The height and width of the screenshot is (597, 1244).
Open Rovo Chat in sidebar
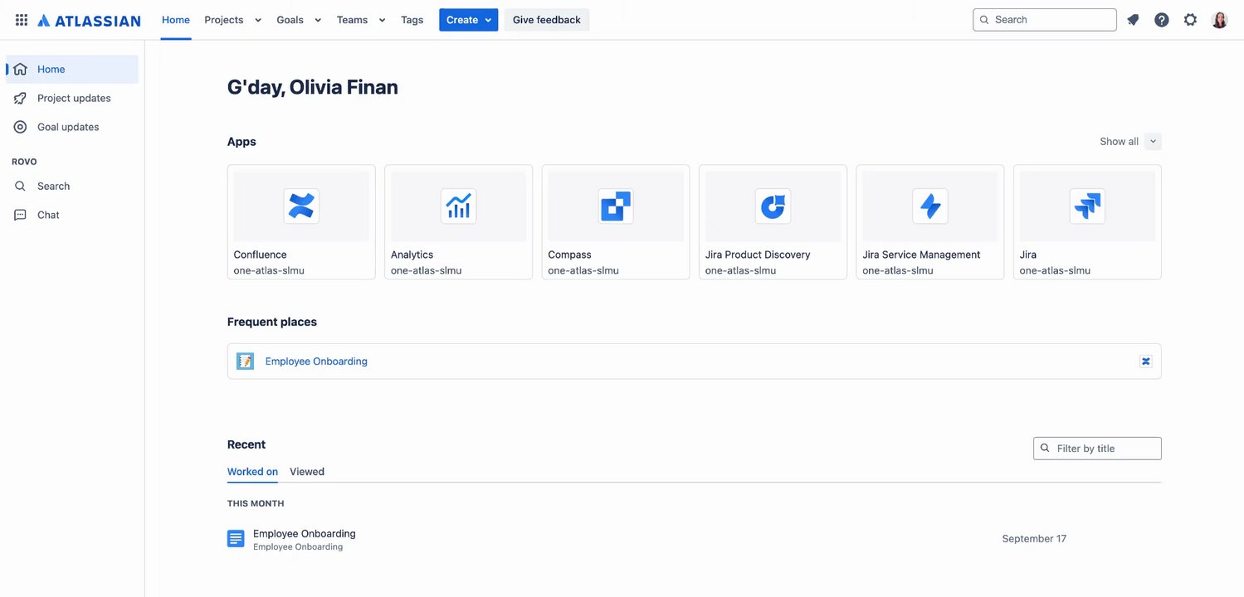[72, 215]
